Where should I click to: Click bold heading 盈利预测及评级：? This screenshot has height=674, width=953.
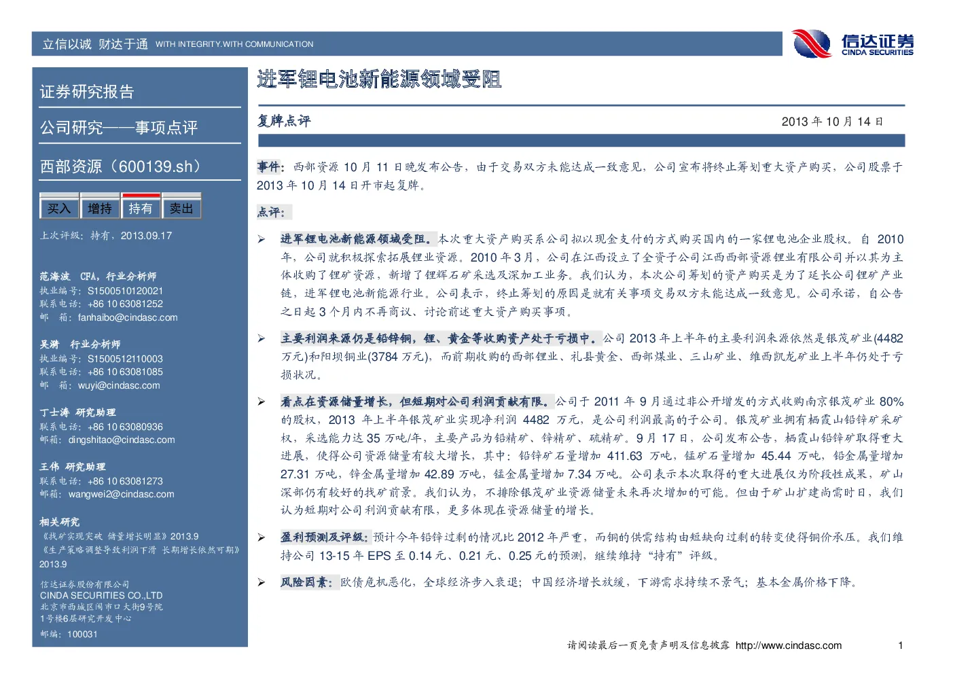325,537
